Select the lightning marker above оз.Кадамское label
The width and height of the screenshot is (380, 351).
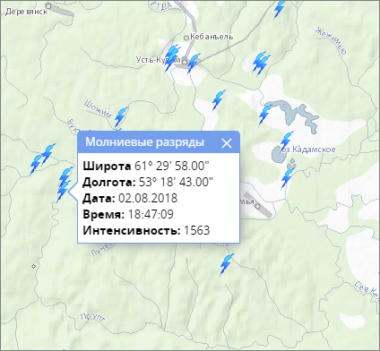287,141
